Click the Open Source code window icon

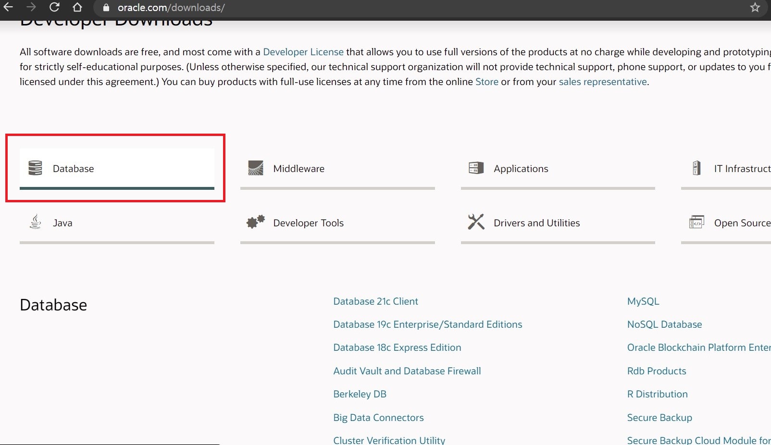[x=696, y=222]
